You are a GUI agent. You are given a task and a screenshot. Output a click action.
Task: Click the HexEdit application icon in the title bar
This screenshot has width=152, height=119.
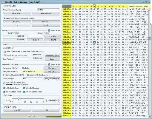pyautogui.click(x=2, y=2)
